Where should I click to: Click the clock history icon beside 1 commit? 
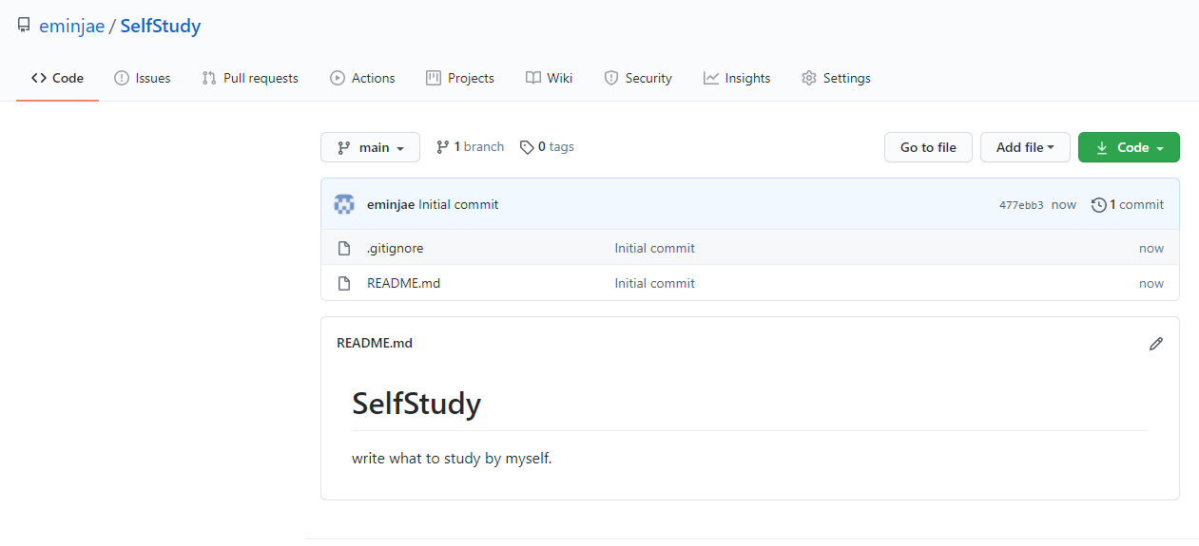coord(1098,204)
